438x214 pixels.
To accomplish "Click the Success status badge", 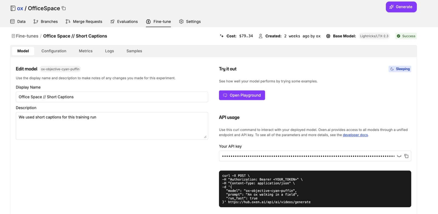I will pos(406,36).
